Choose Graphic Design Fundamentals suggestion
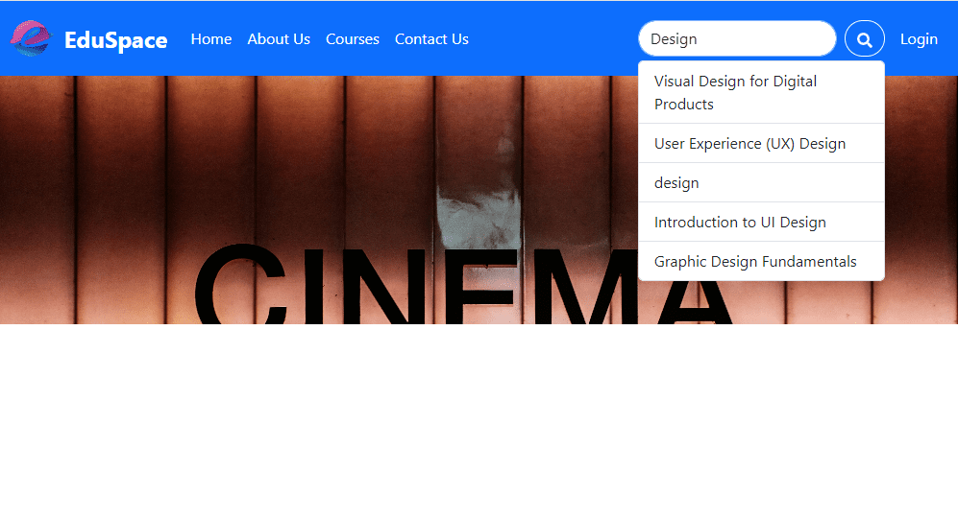The height and width of the screenshot is (518, 958). (x=761, y=261)
